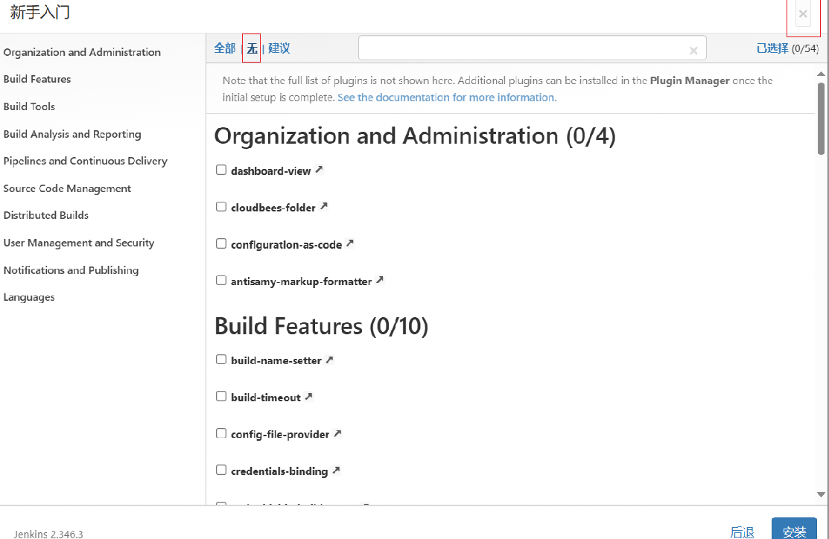Tick the build-timeout plugin checkbox
829x539 pixels.
point(221,397)
